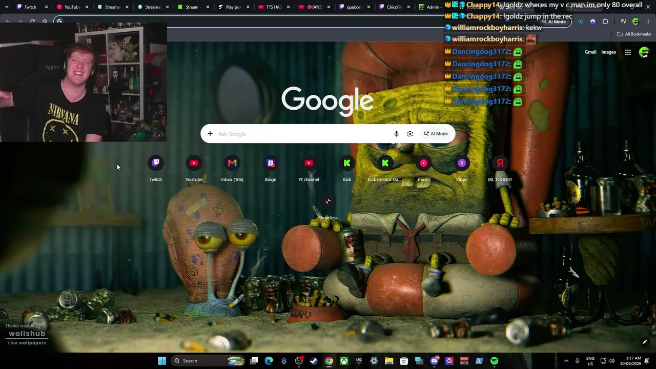Search by image with Google Lens icon

coord(410,134)
